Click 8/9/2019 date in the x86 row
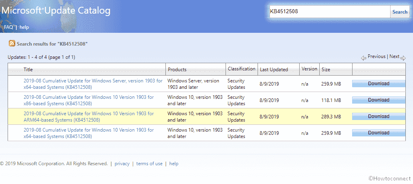 [269, 100]
